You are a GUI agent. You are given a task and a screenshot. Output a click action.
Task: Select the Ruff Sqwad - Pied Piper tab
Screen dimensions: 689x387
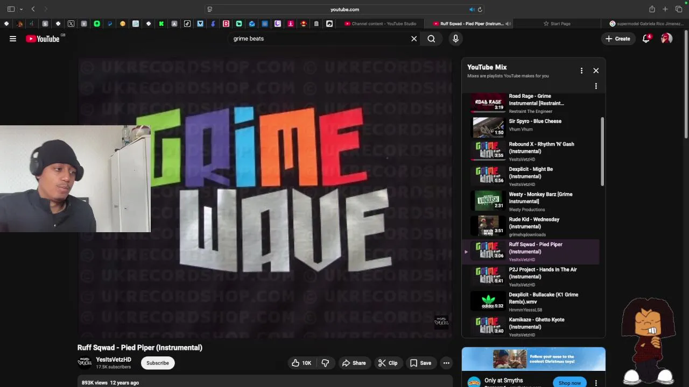(468, 24)
